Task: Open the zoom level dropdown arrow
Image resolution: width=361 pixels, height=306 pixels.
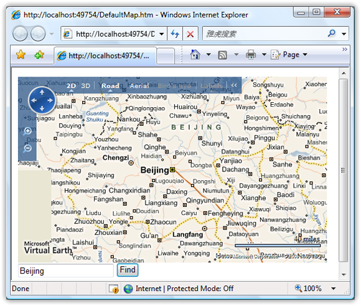Action: coord(333,289)
